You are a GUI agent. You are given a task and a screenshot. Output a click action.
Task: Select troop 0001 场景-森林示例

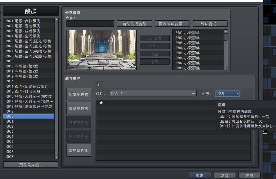[x=29, y=21]
